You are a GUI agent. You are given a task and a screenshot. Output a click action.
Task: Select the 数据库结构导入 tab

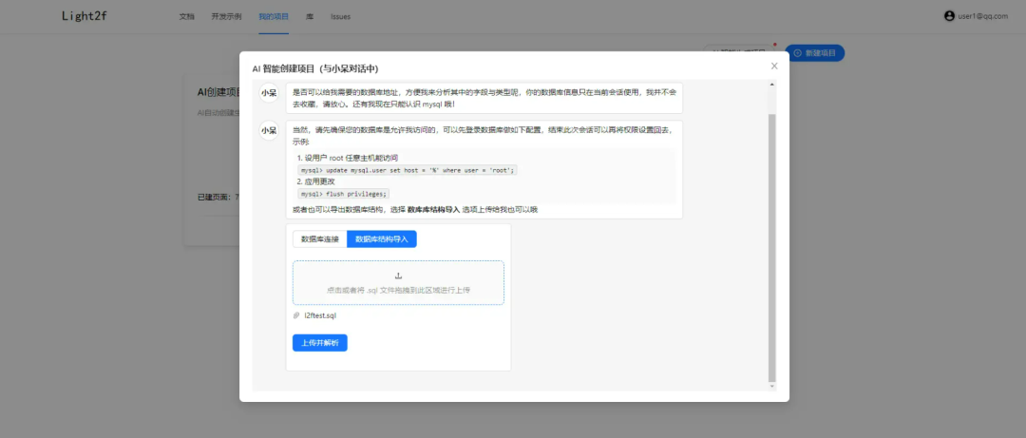coord(382,239)
